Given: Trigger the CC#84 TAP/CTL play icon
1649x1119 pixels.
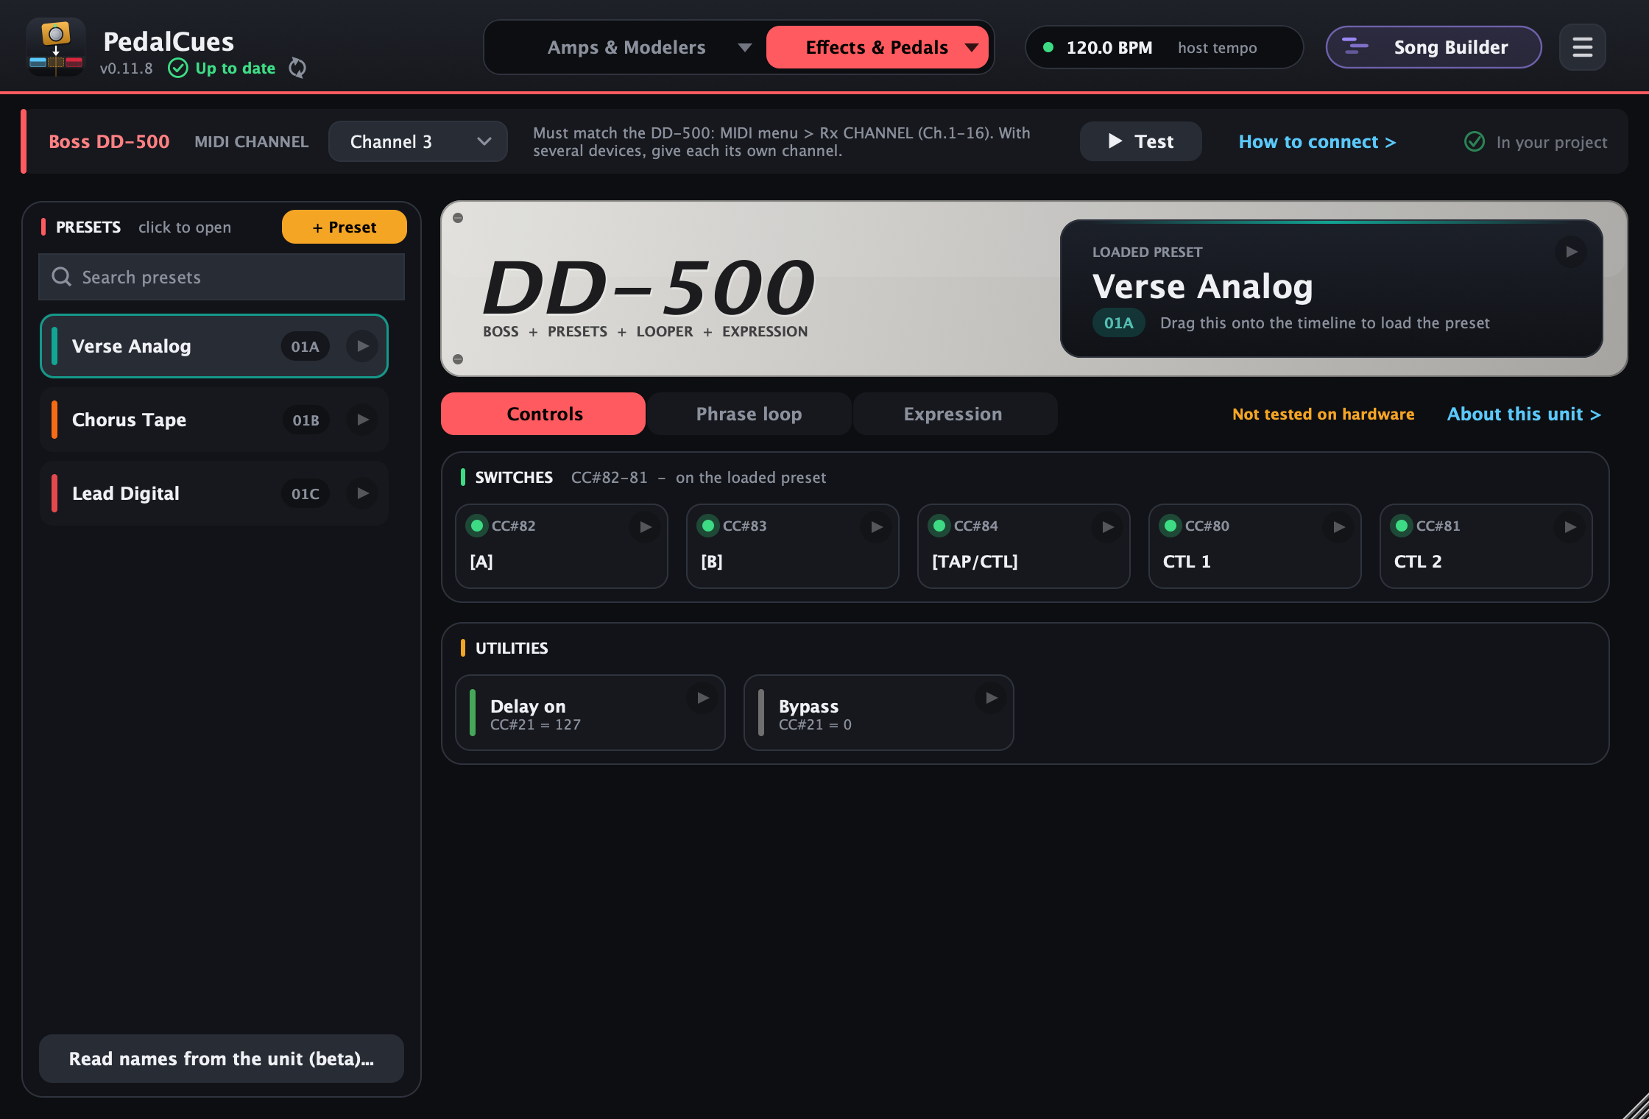Looking at the screenshot, I should [x=1107, y=527].
